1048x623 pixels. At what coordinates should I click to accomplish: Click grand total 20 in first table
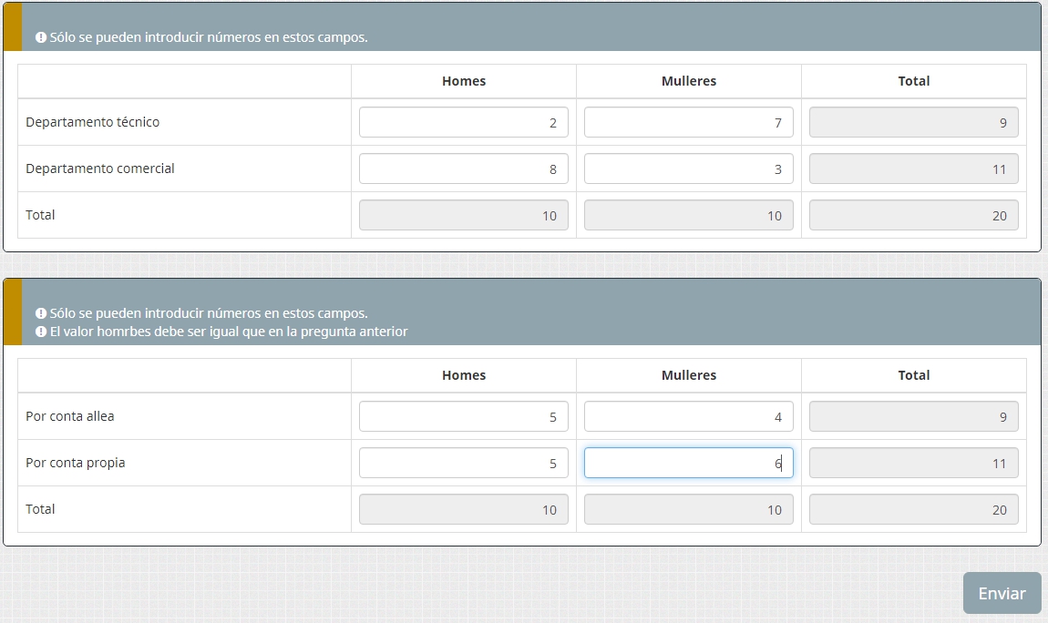914,216
